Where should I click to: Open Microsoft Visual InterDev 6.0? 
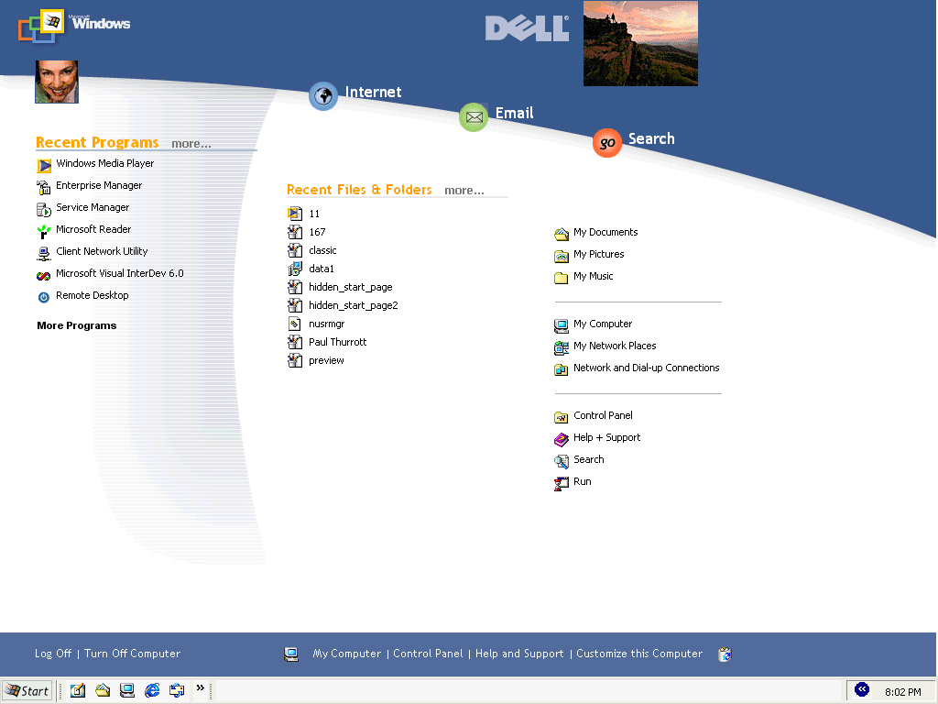pos(119,274)
